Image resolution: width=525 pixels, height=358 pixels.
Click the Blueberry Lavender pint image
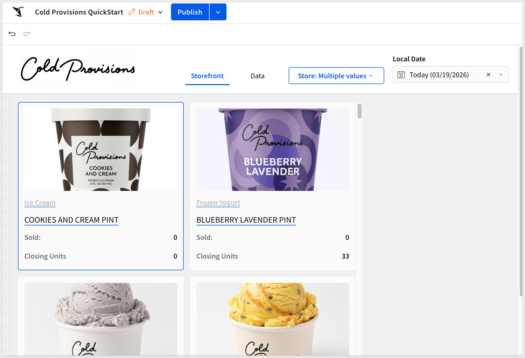pyautogui.click(x=273, y=150)
